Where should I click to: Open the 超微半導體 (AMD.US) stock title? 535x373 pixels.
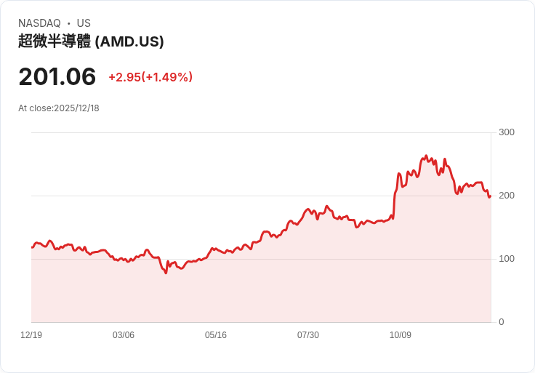point(91,41)
